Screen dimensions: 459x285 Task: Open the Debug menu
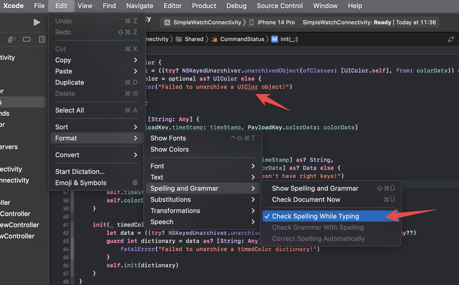[x=236, y=6]
